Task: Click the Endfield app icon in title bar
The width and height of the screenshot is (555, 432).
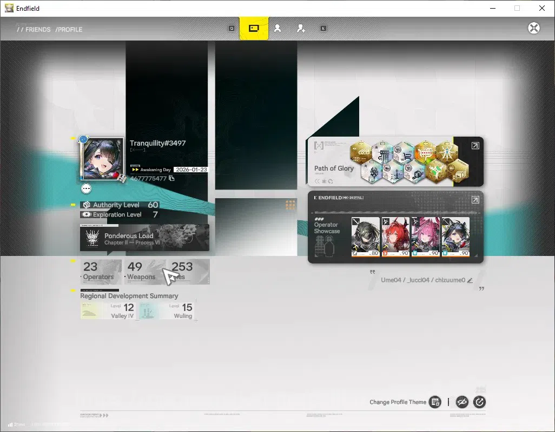Action: (x=9, y=8)
